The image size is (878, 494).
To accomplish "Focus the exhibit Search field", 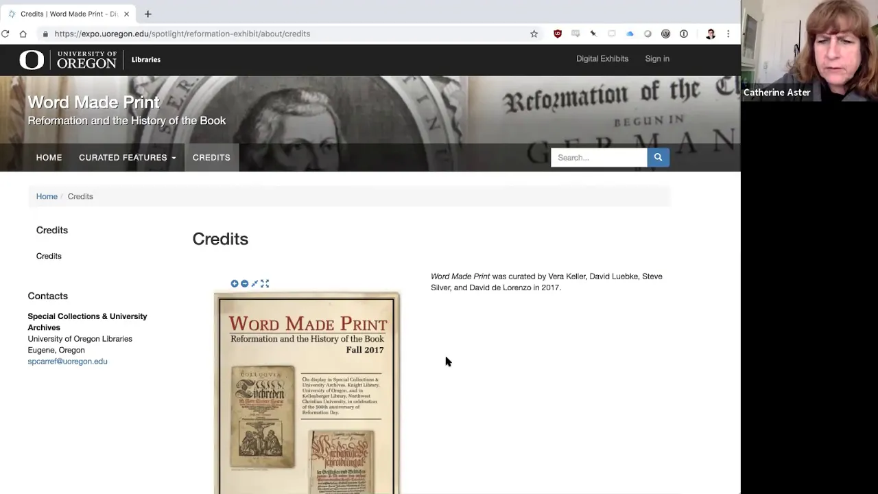I will (x=599, y=157).
